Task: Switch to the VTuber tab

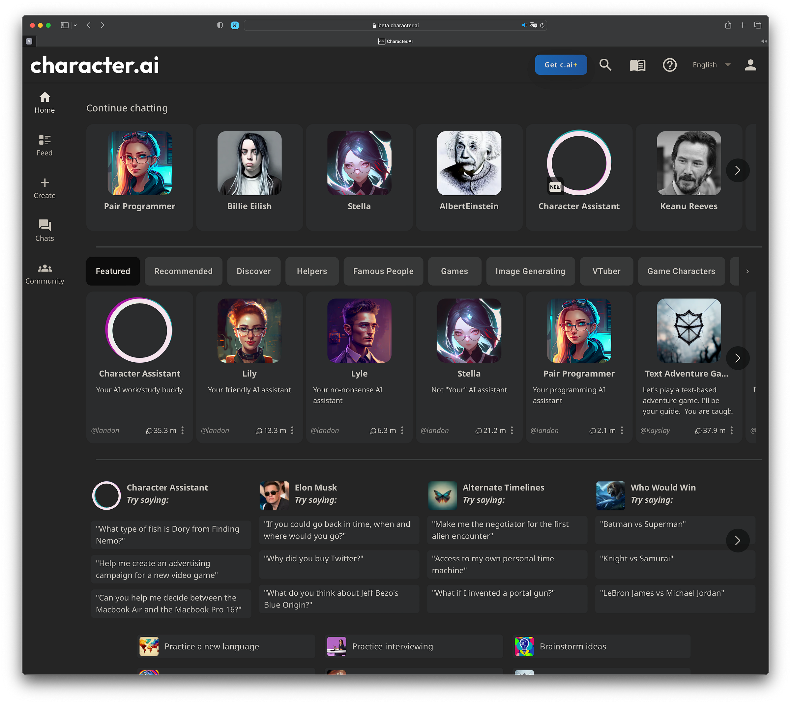Action: [x=606, y=271]
